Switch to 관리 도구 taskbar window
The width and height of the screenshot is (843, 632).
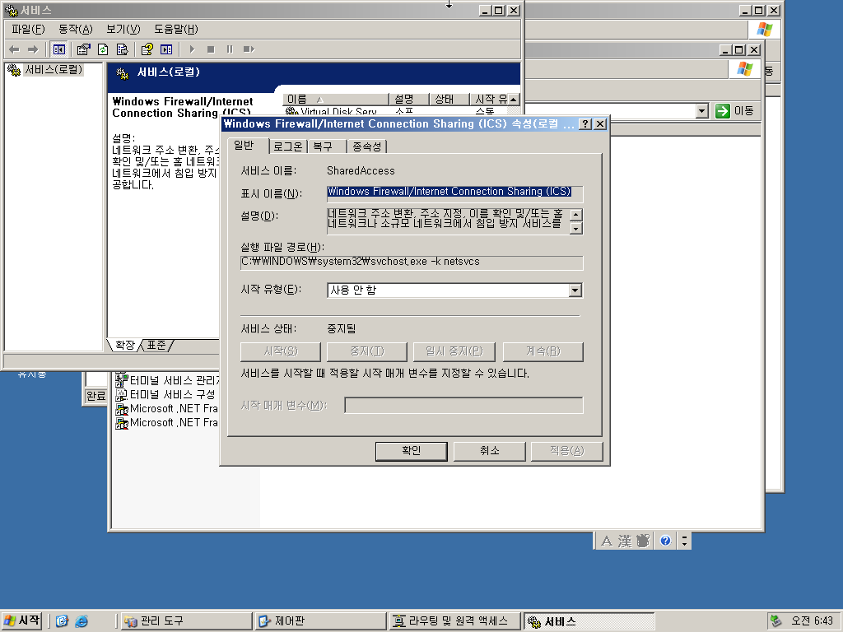pos(186,621)
